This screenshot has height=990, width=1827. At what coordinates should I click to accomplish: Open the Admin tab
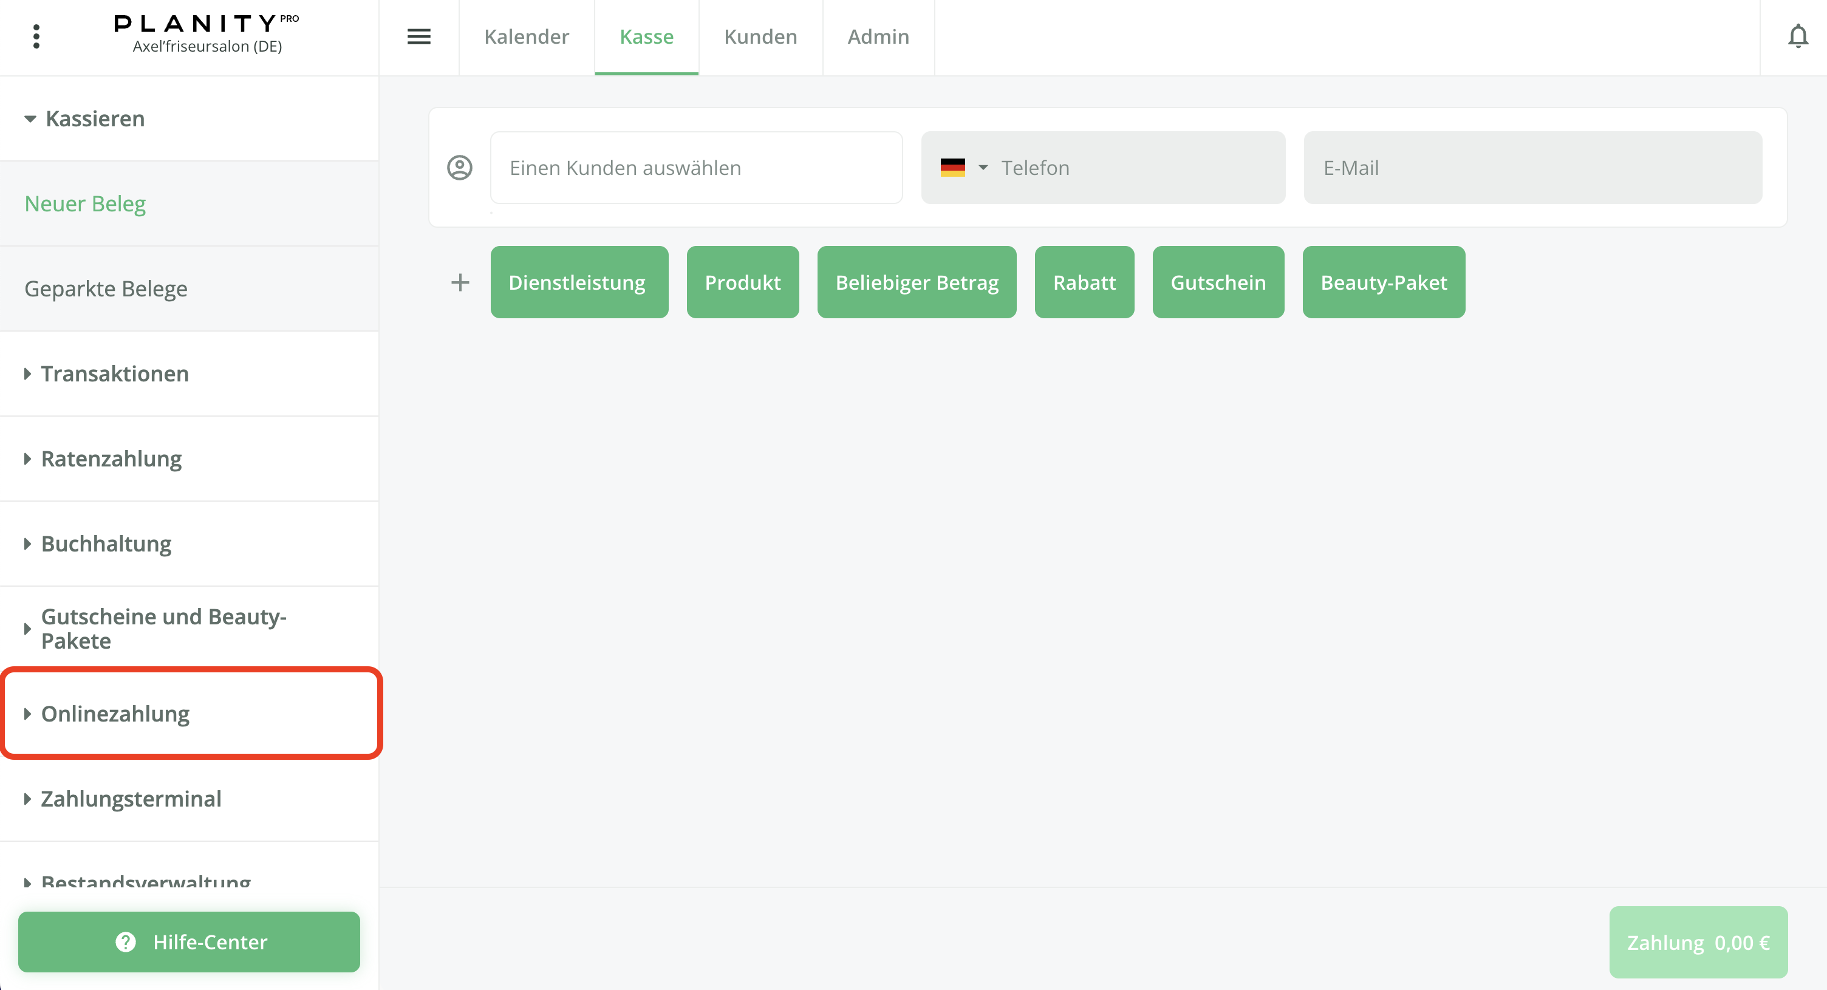coord(878,36)
